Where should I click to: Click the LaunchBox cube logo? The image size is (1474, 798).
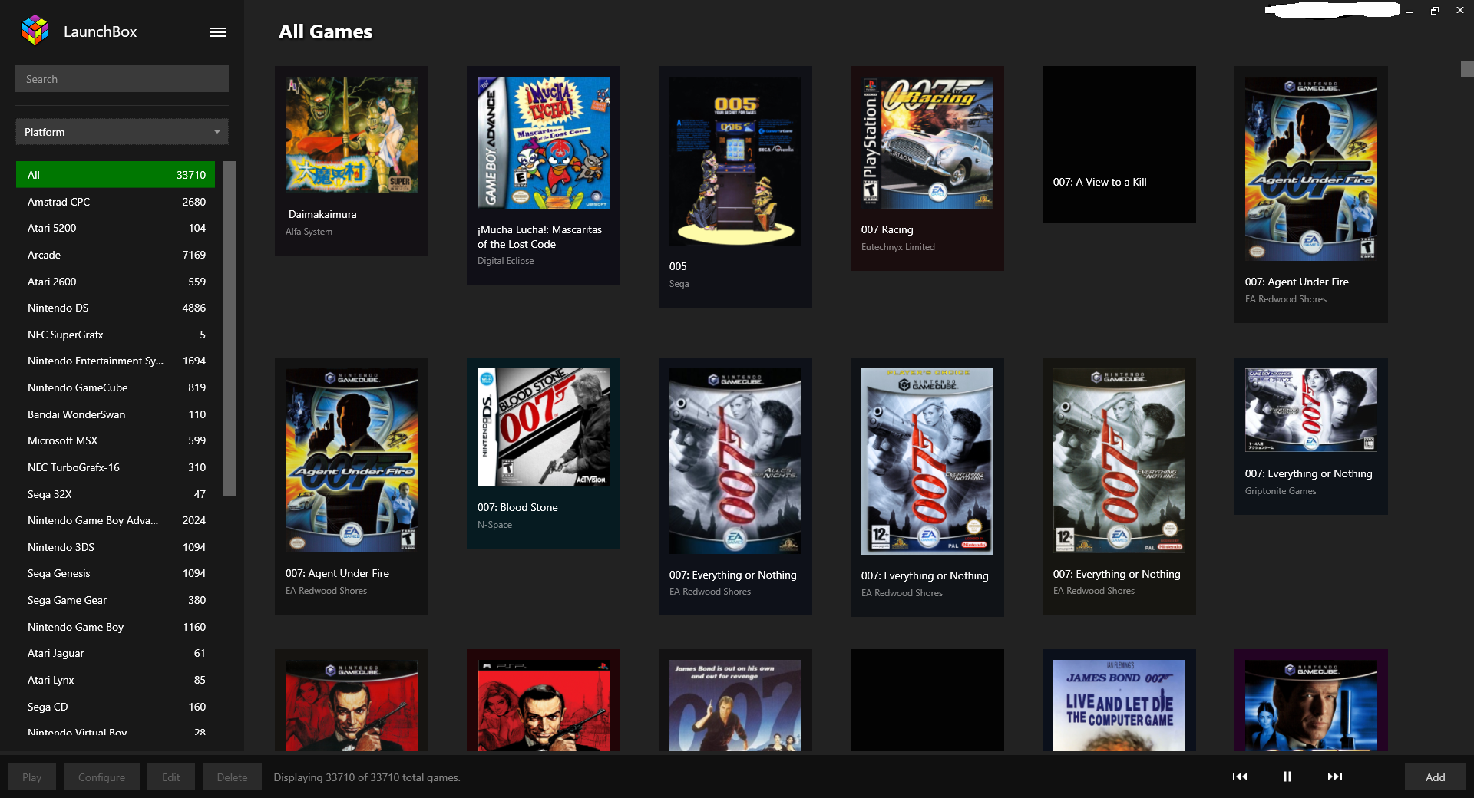click(x=35, y=31)
